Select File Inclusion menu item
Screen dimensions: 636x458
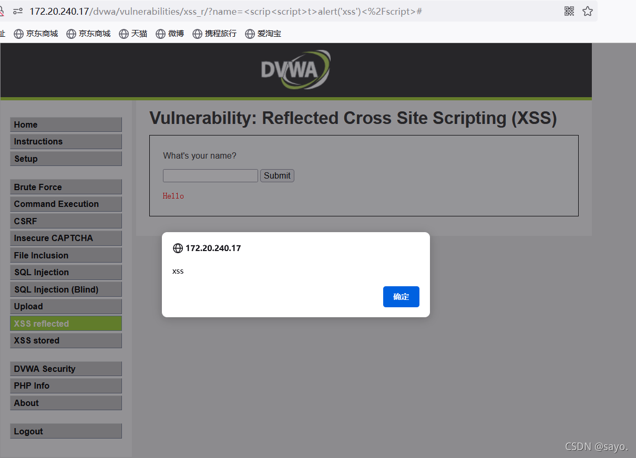point(66,255)
